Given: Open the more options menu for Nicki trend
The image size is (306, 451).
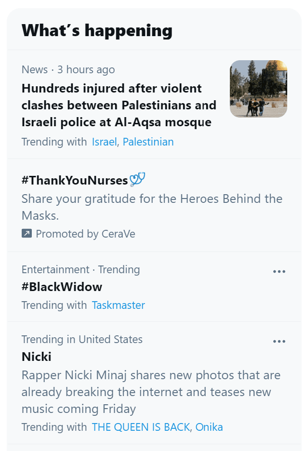Looking at the screenshot, I should click(x=279, y=342).
